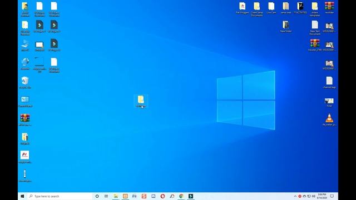Open the taskbar clock and date
Screen dimensions: 356x200
click(x=322, y=196)
